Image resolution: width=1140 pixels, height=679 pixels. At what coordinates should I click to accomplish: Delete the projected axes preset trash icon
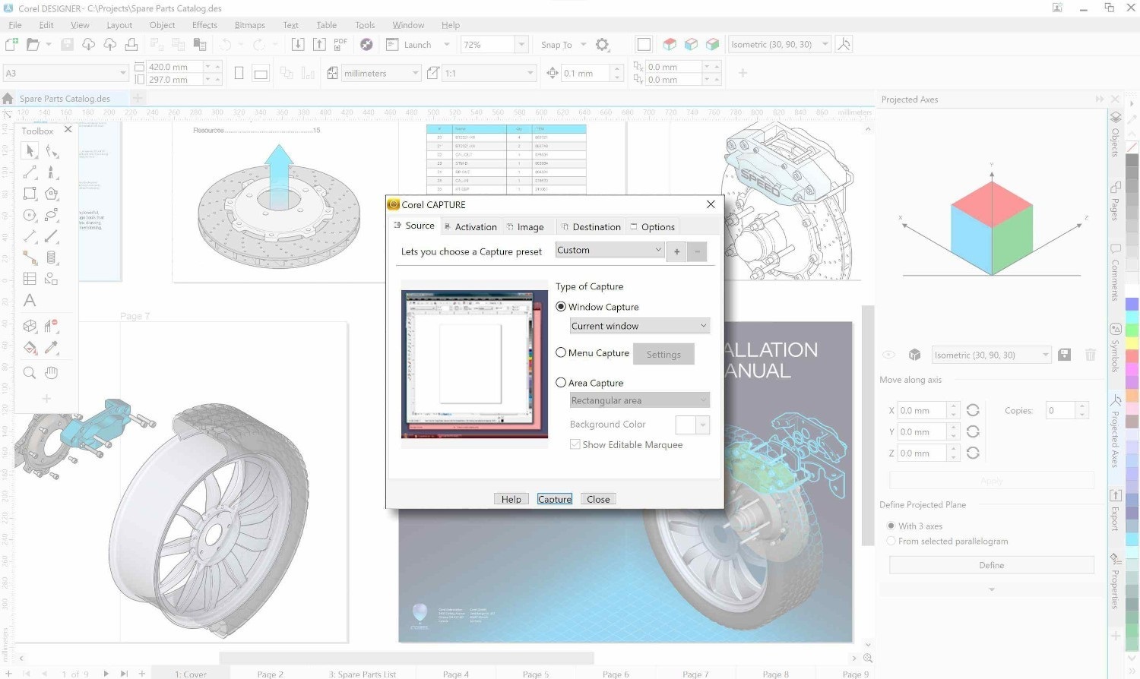click(x=1091, y=355)
